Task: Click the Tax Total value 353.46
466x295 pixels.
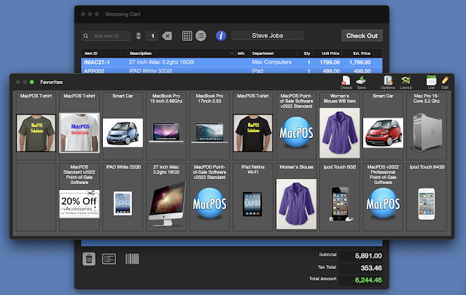Action: [x=371, y=268]
